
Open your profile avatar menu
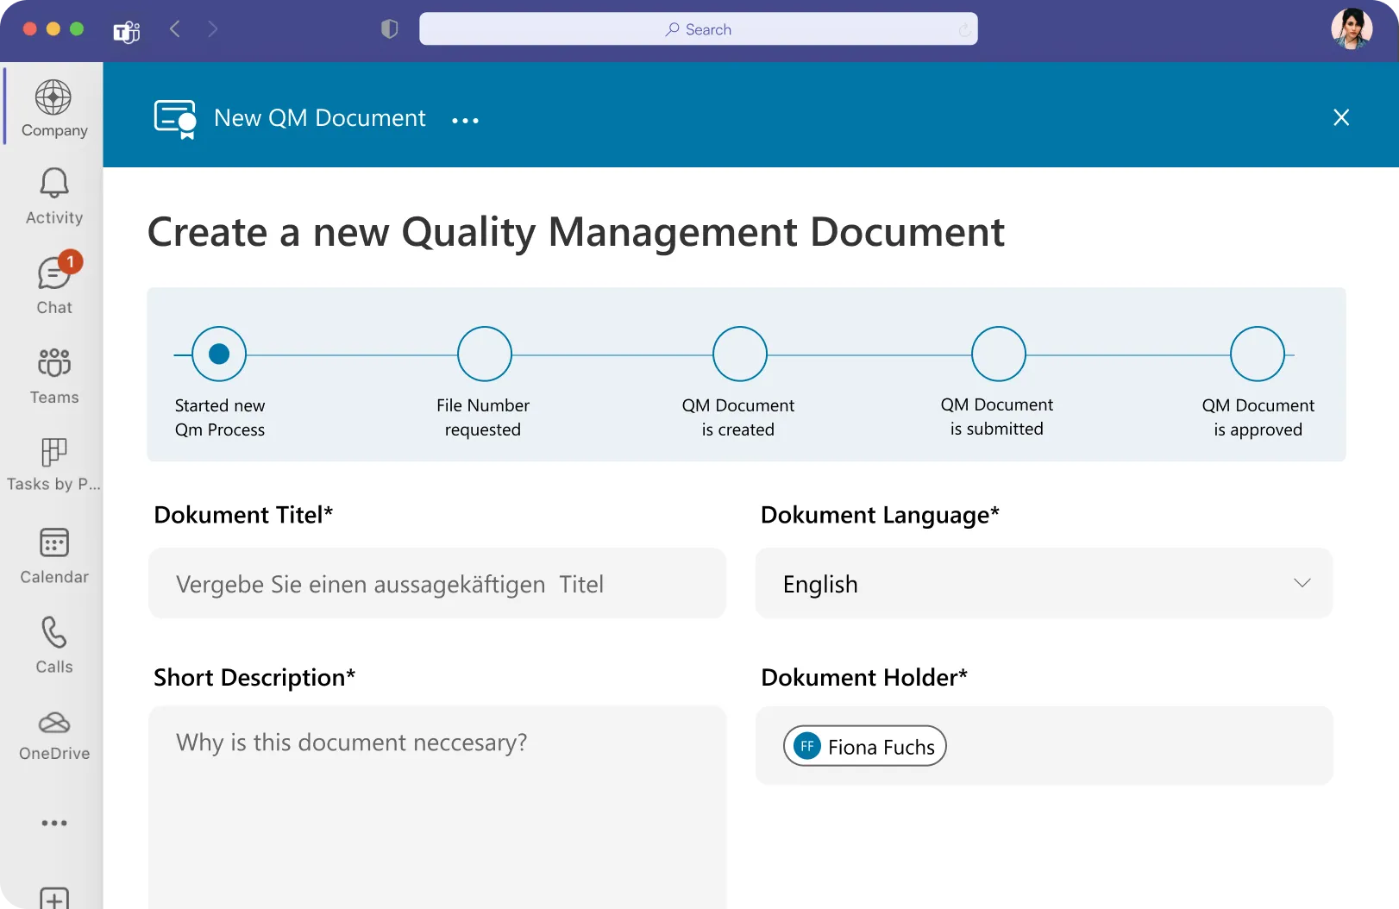1352,28
